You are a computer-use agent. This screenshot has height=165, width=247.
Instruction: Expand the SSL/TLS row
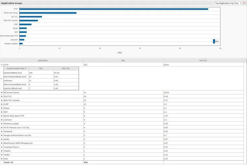point(2,96)
